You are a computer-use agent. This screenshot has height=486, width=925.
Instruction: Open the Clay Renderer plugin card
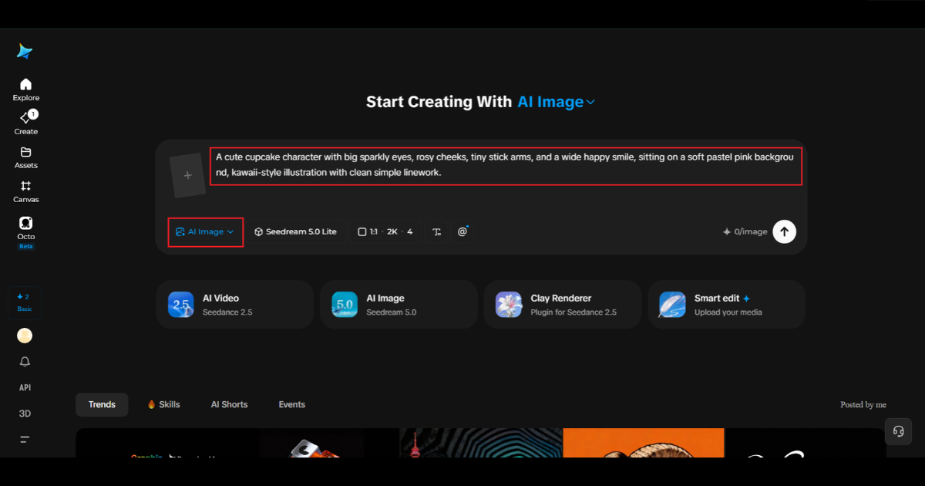[x=562, y=305]
